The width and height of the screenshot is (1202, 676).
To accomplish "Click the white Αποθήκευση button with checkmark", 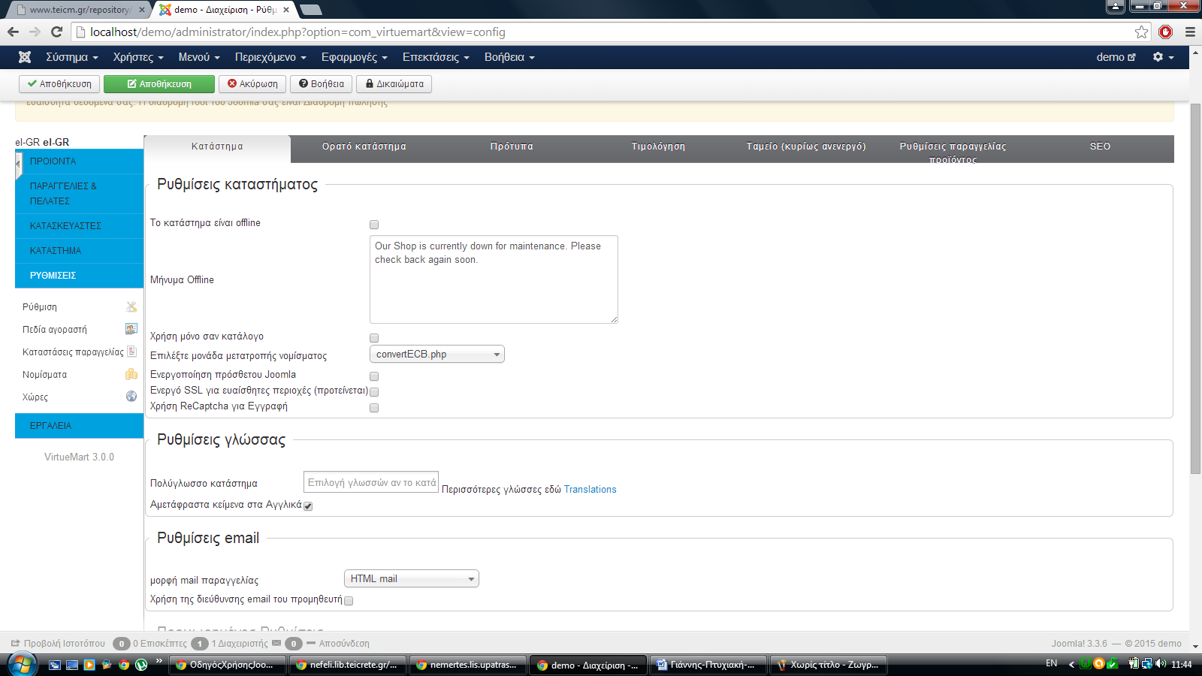I will 59,83.
